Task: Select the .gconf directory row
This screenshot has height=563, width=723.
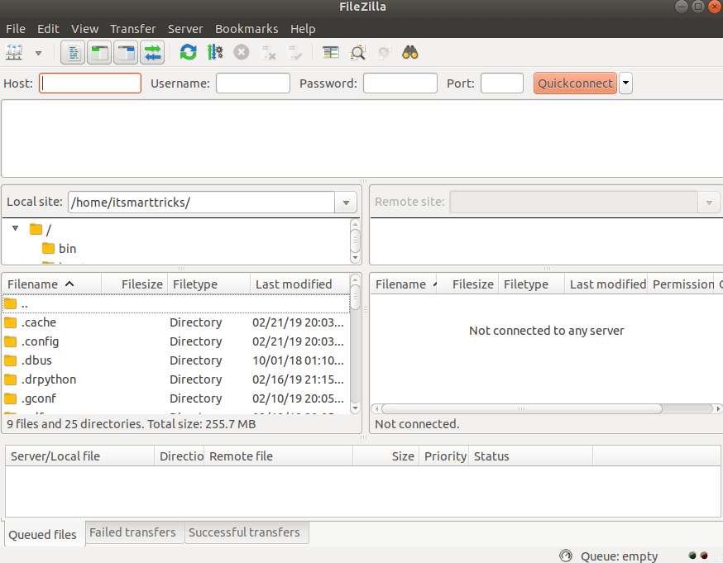Action: click(x=176, y=398)
